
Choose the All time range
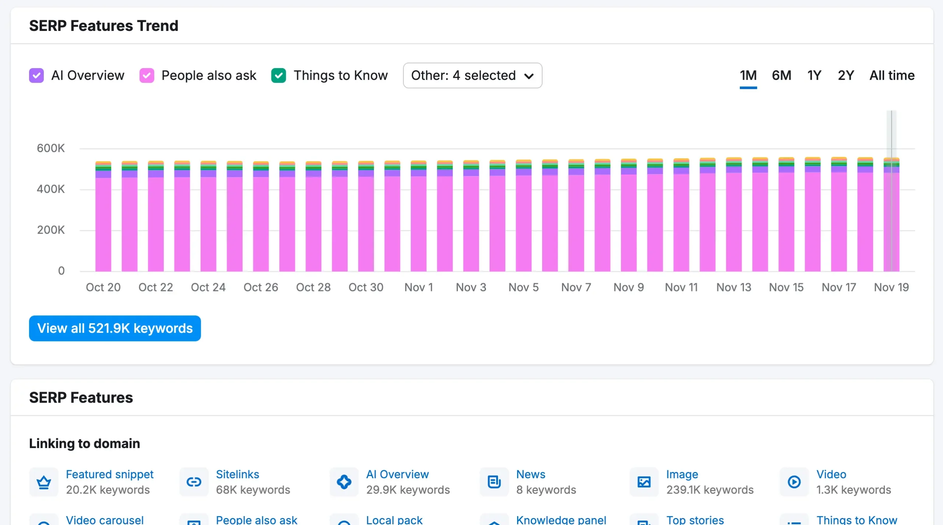pyautogui.click(x=892, y=76)
